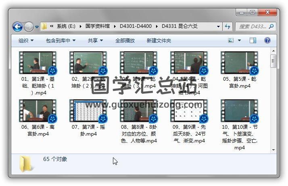Screen dimensions: 288x186
Task: Click 系统 (E:) in the address path
Action: [x=66, y=26]
